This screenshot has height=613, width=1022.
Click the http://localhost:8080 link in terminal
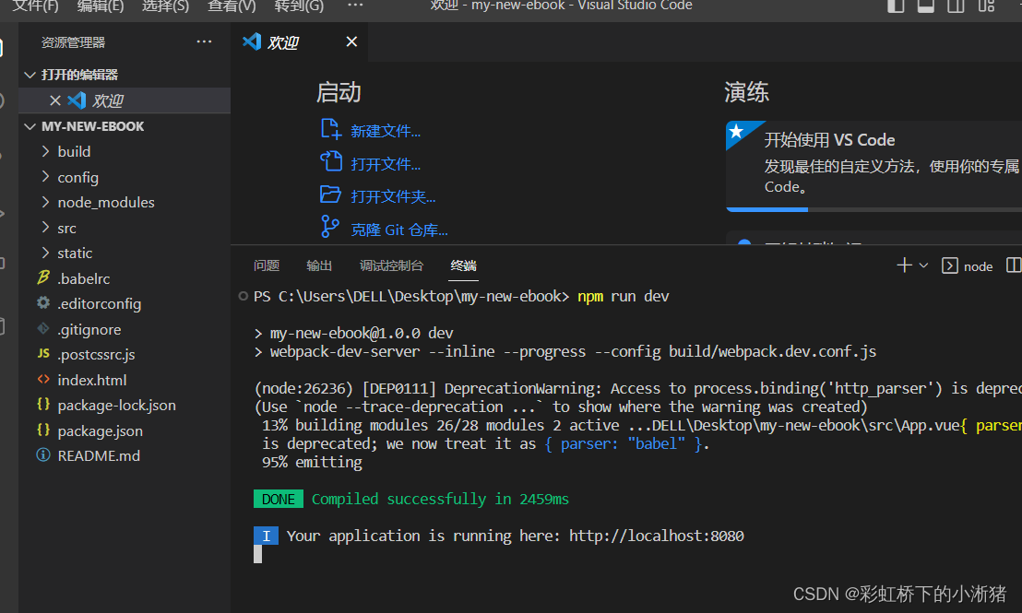[657, 536]
